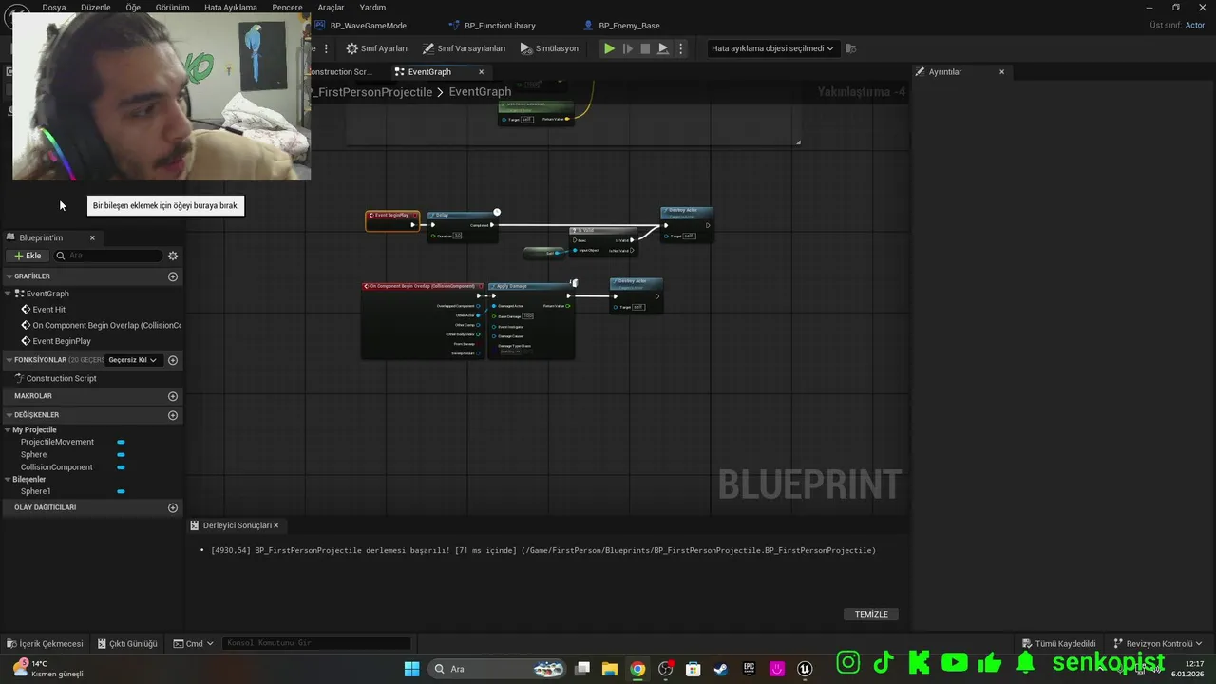Click the Sphere1 component type pill
Viewport: 1216px width, 684px height.
pos(121,491)
